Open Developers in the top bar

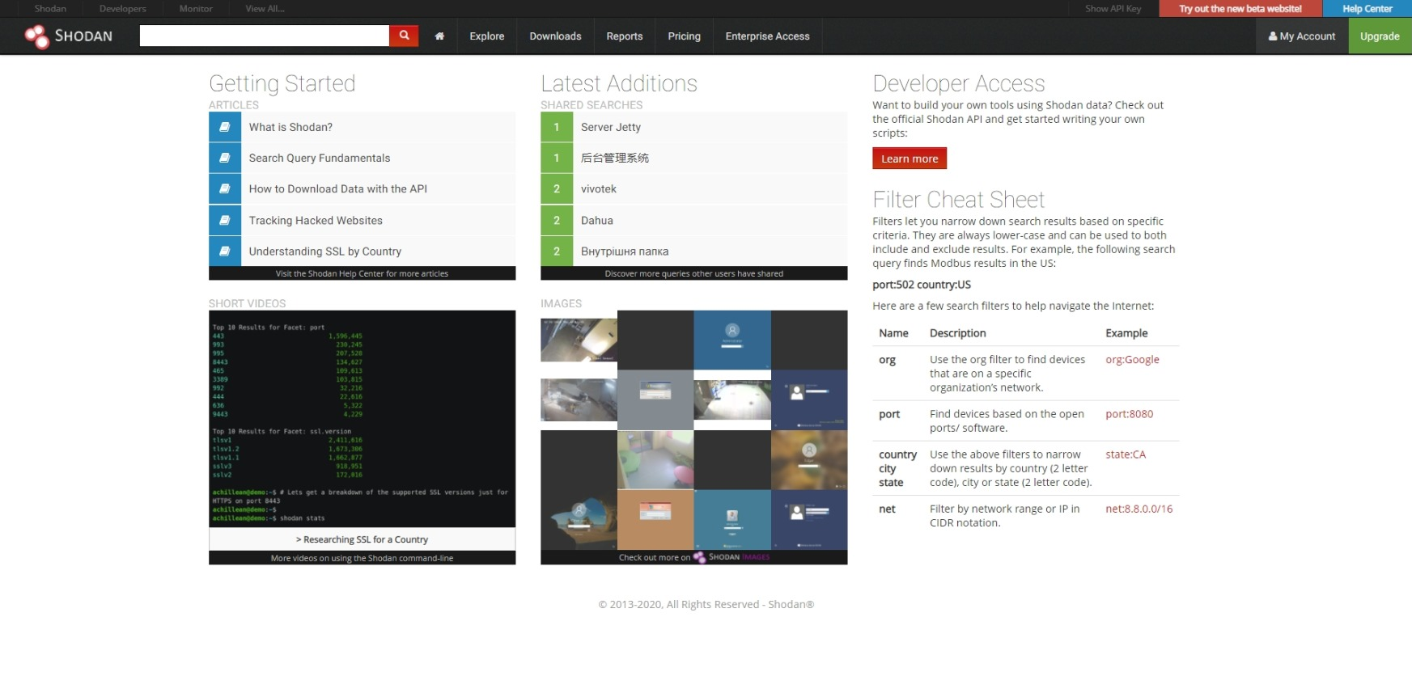point(123,9)
